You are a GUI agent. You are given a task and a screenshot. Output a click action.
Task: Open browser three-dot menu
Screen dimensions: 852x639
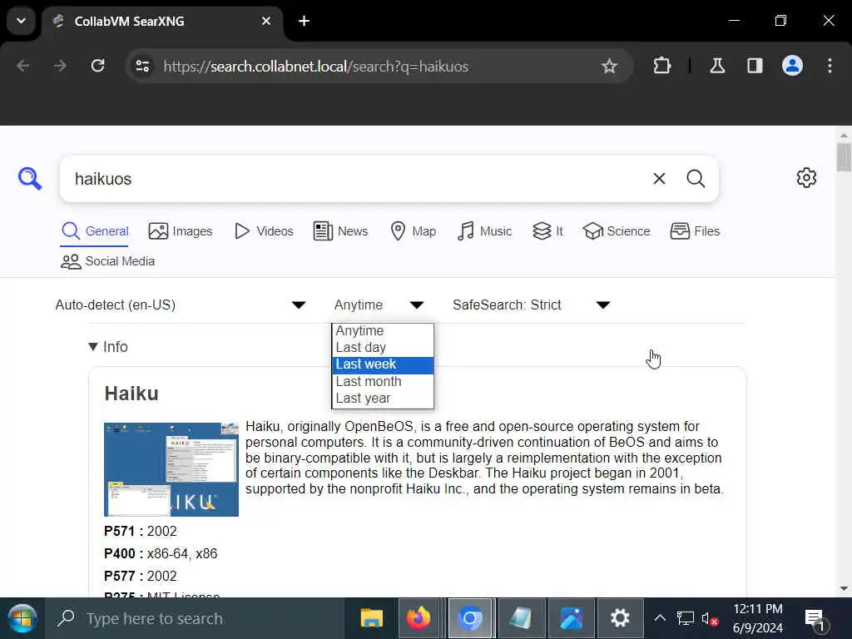click(830, 67)
